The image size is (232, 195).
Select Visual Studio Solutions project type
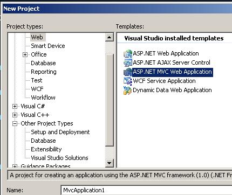coord(59,158)
